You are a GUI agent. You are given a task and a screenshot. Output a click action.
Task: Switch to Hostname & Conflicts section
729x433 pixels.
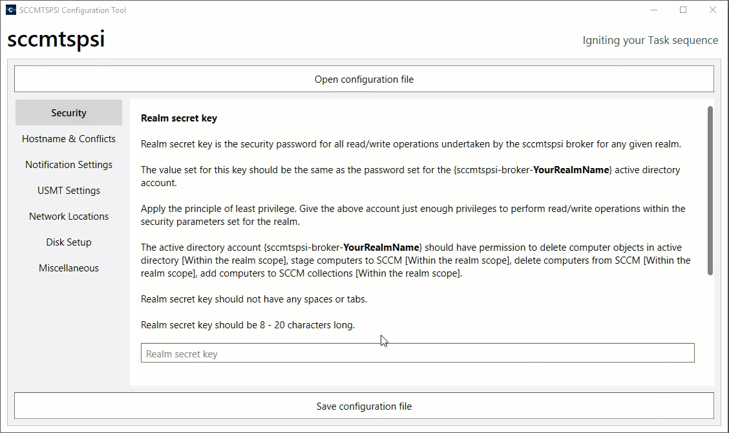click(x=69, y=139)
